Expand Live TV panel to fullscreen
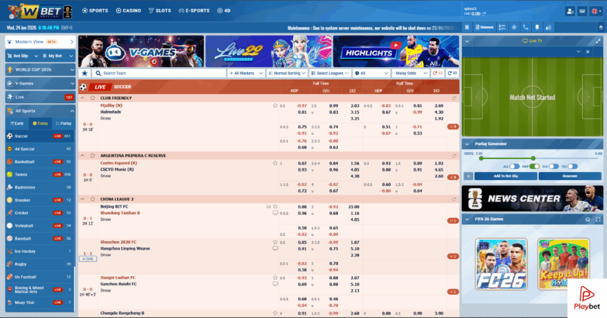The width and height of the screenshot is (607, 318). pos(598,41)
